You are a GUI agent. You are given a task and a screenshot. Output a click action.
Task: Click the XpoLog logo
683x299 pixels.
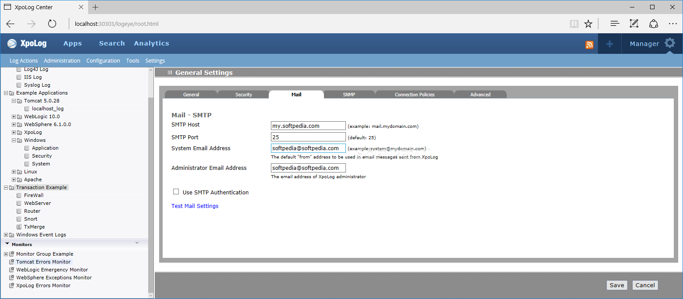coord(27,43)
